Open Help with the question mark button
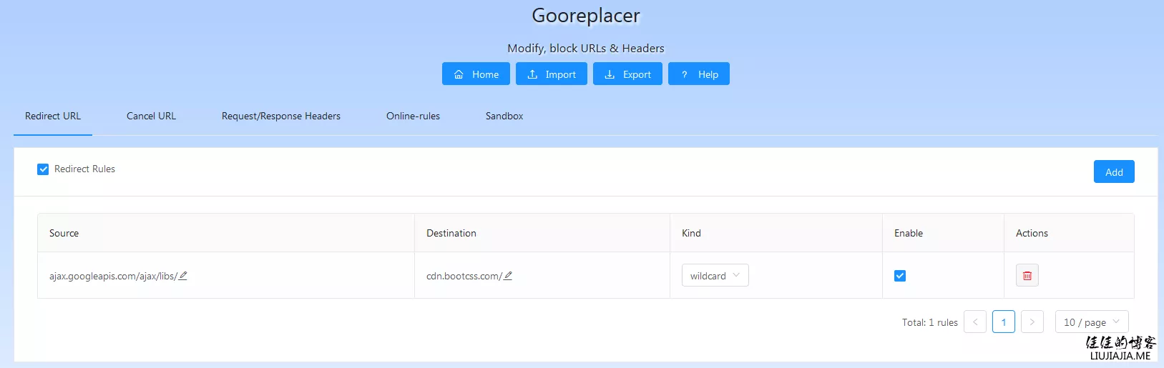 coord(698,74)
